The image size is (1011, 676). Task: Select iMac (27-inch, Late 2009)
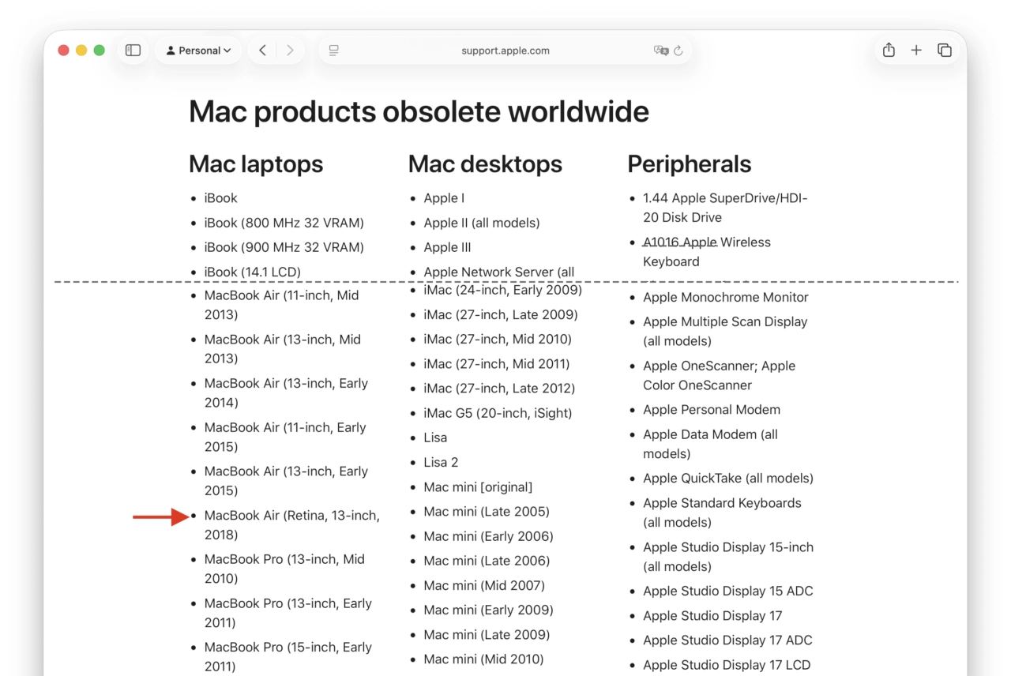click(x=501, y=314)
